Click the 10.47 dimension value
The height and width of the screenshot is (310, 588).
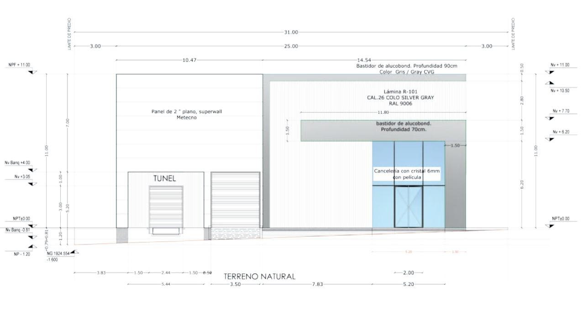tap(189, 60)
